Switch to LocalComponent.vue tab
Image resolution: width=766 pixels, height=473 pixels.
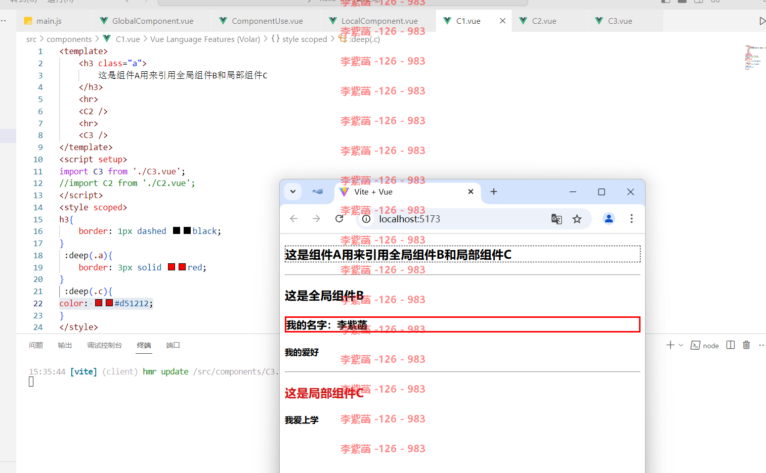[379, 21]
